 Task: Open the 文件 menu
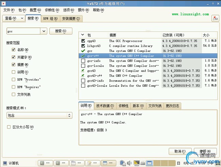coord(9,10)
